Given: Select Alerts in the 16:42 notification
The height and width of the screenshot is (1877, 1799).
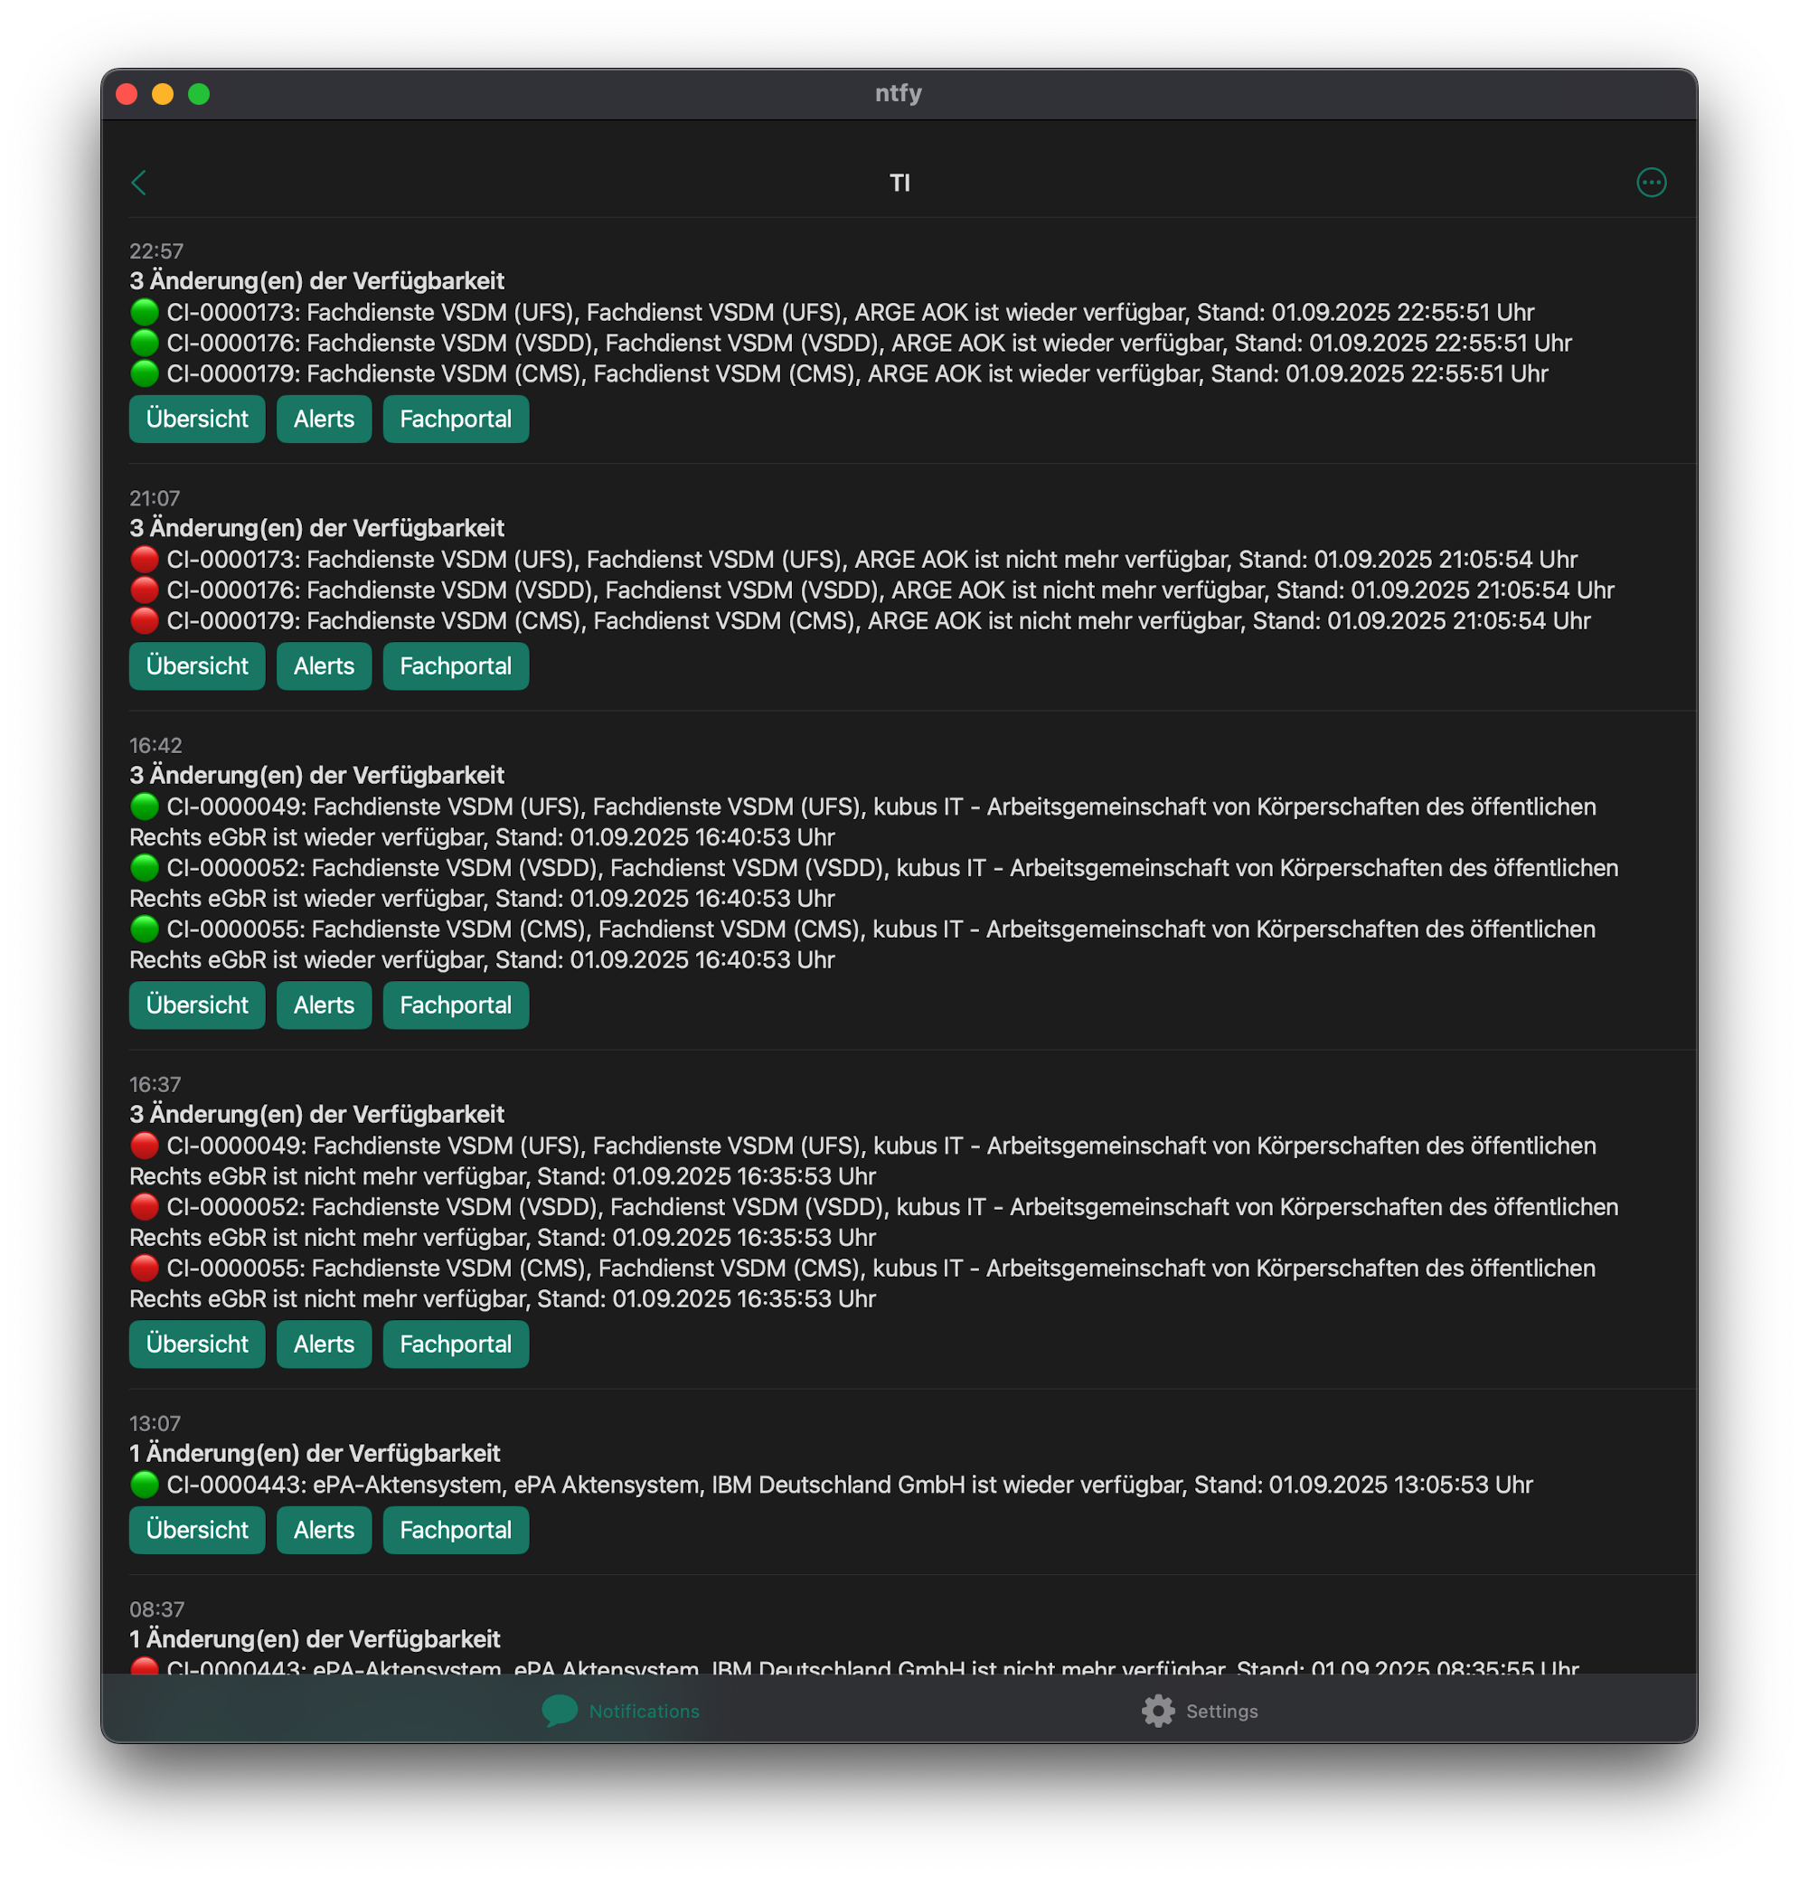Looking at the screenshot, I should [x=324, y=1005].
